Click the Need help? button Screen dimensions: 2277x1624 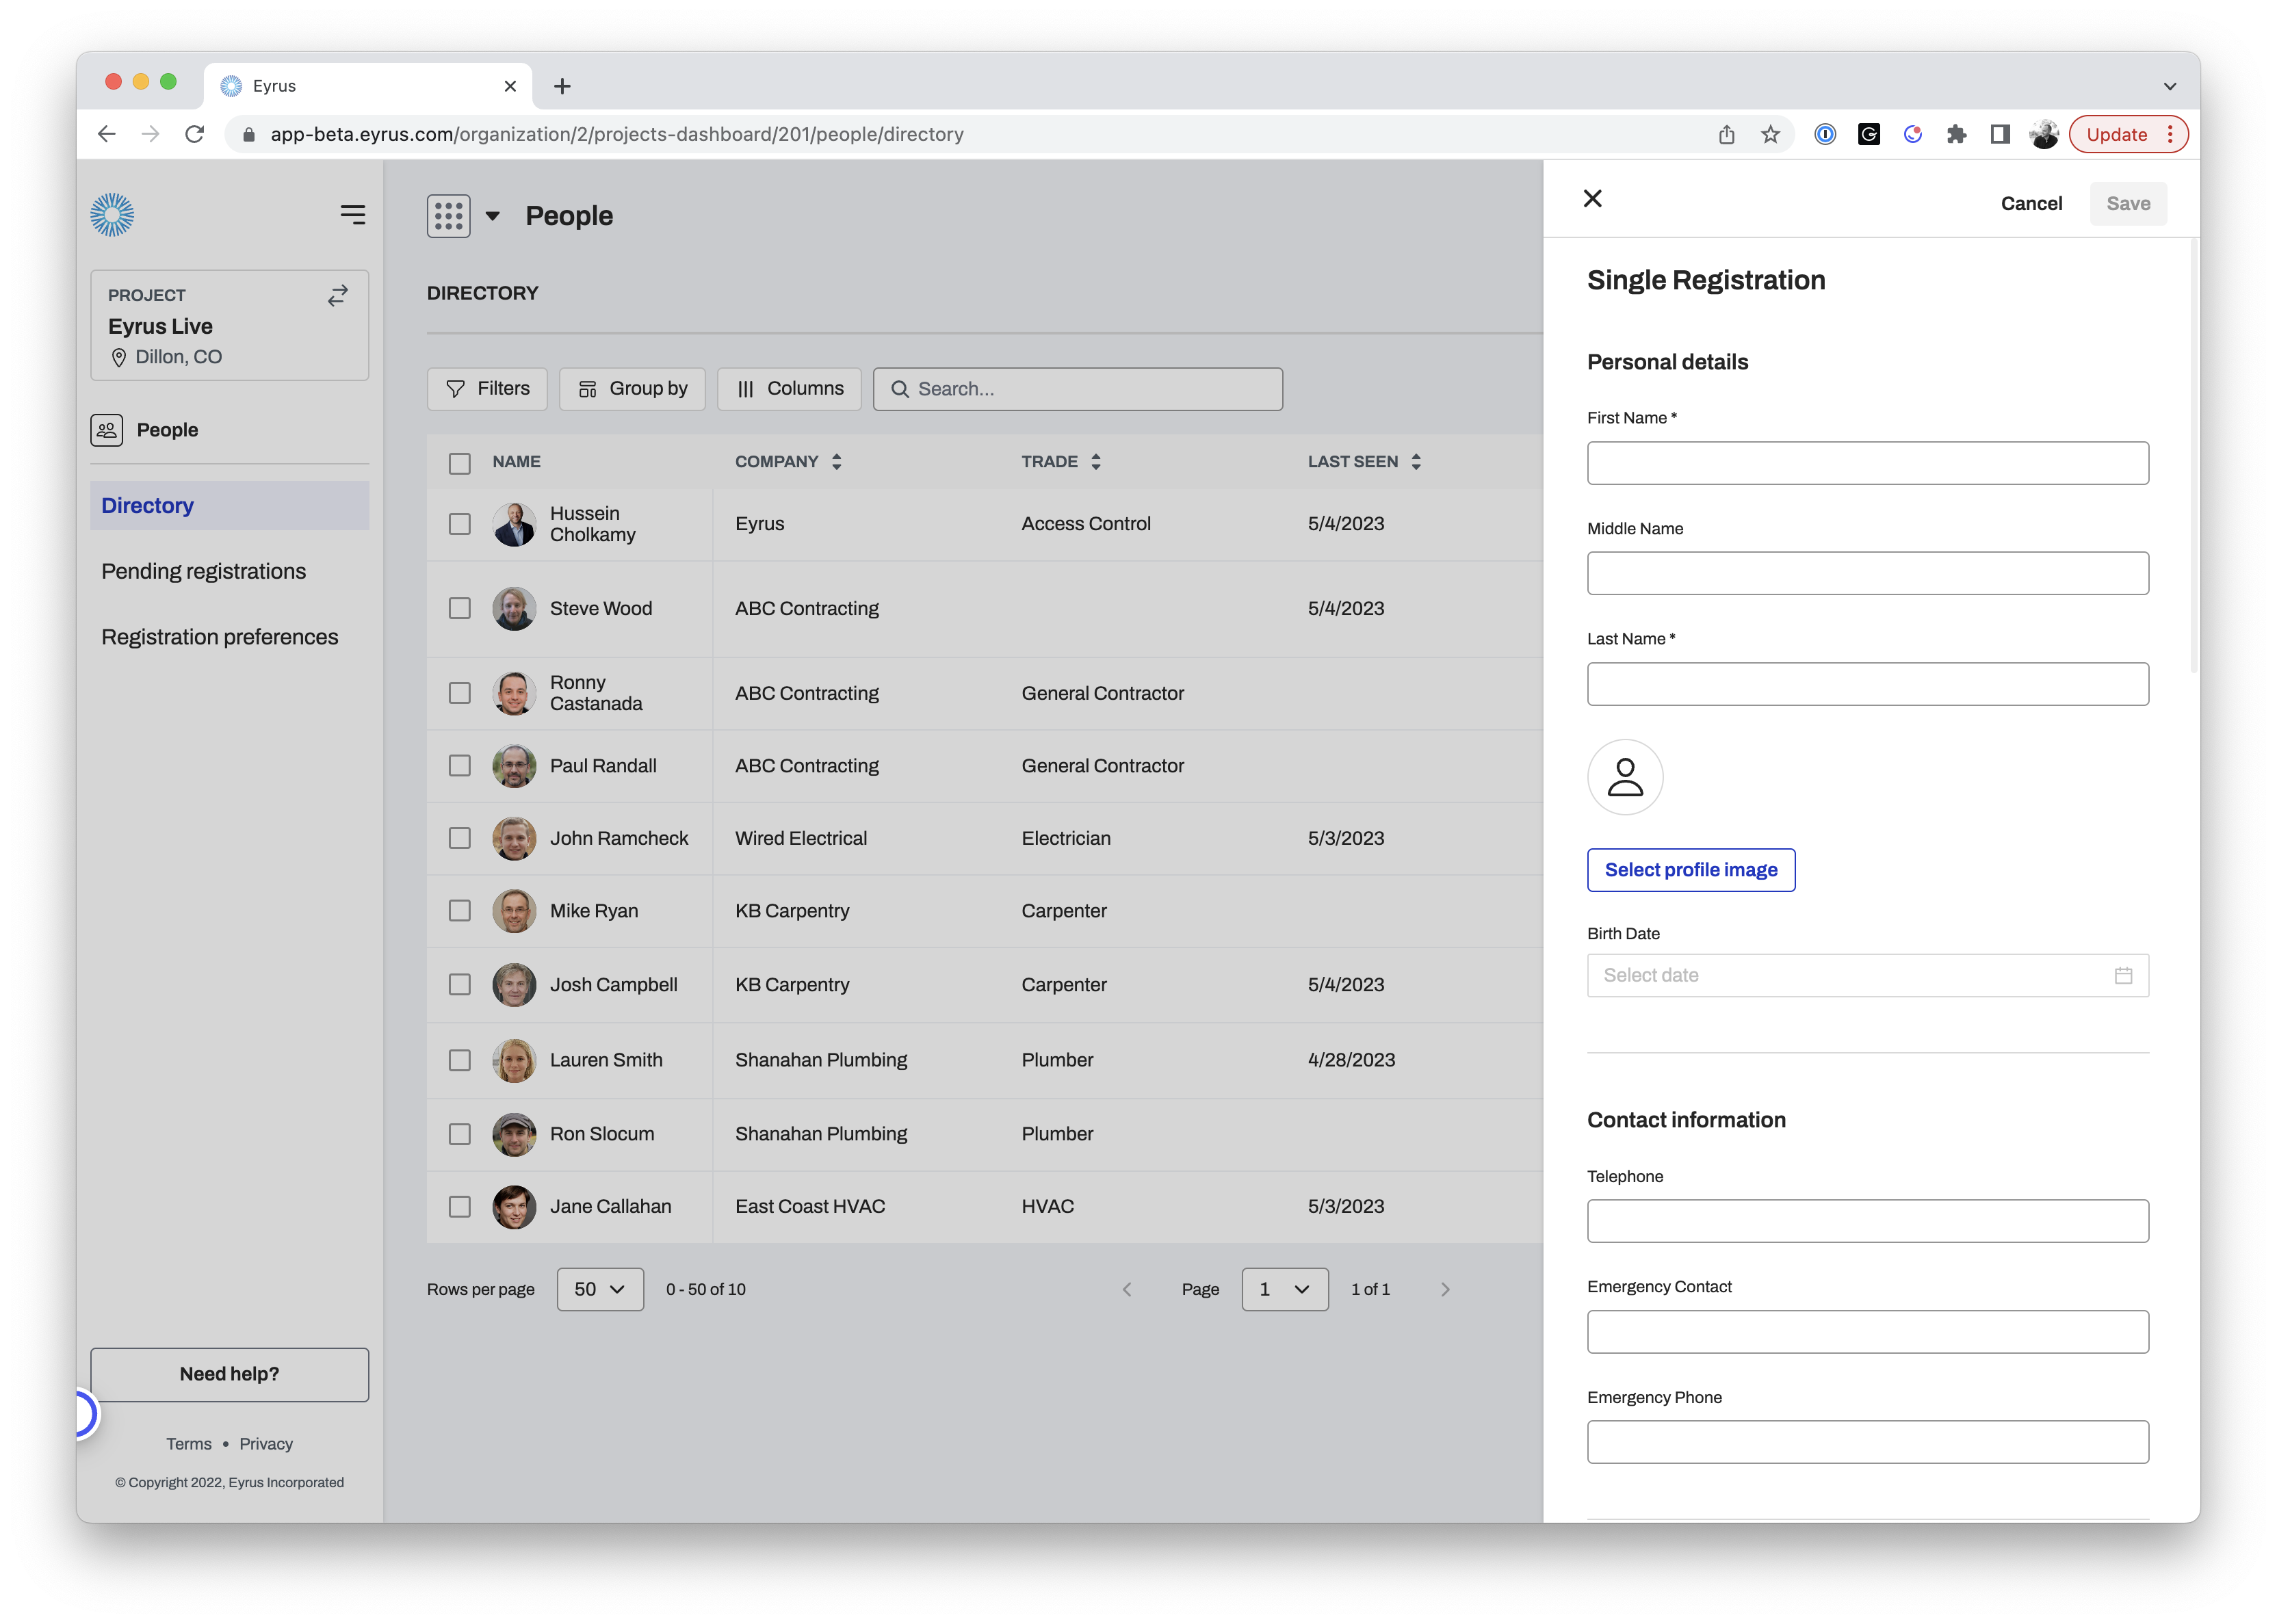pyautogui.click(x=229, y=1374)
